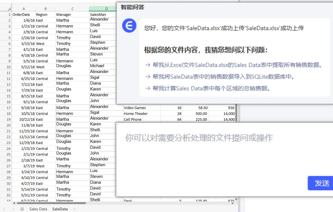Image resolution: width=333 pixels, height=212 pixels.
Task: Click the Manager header cell
Action: click(72, 14)
